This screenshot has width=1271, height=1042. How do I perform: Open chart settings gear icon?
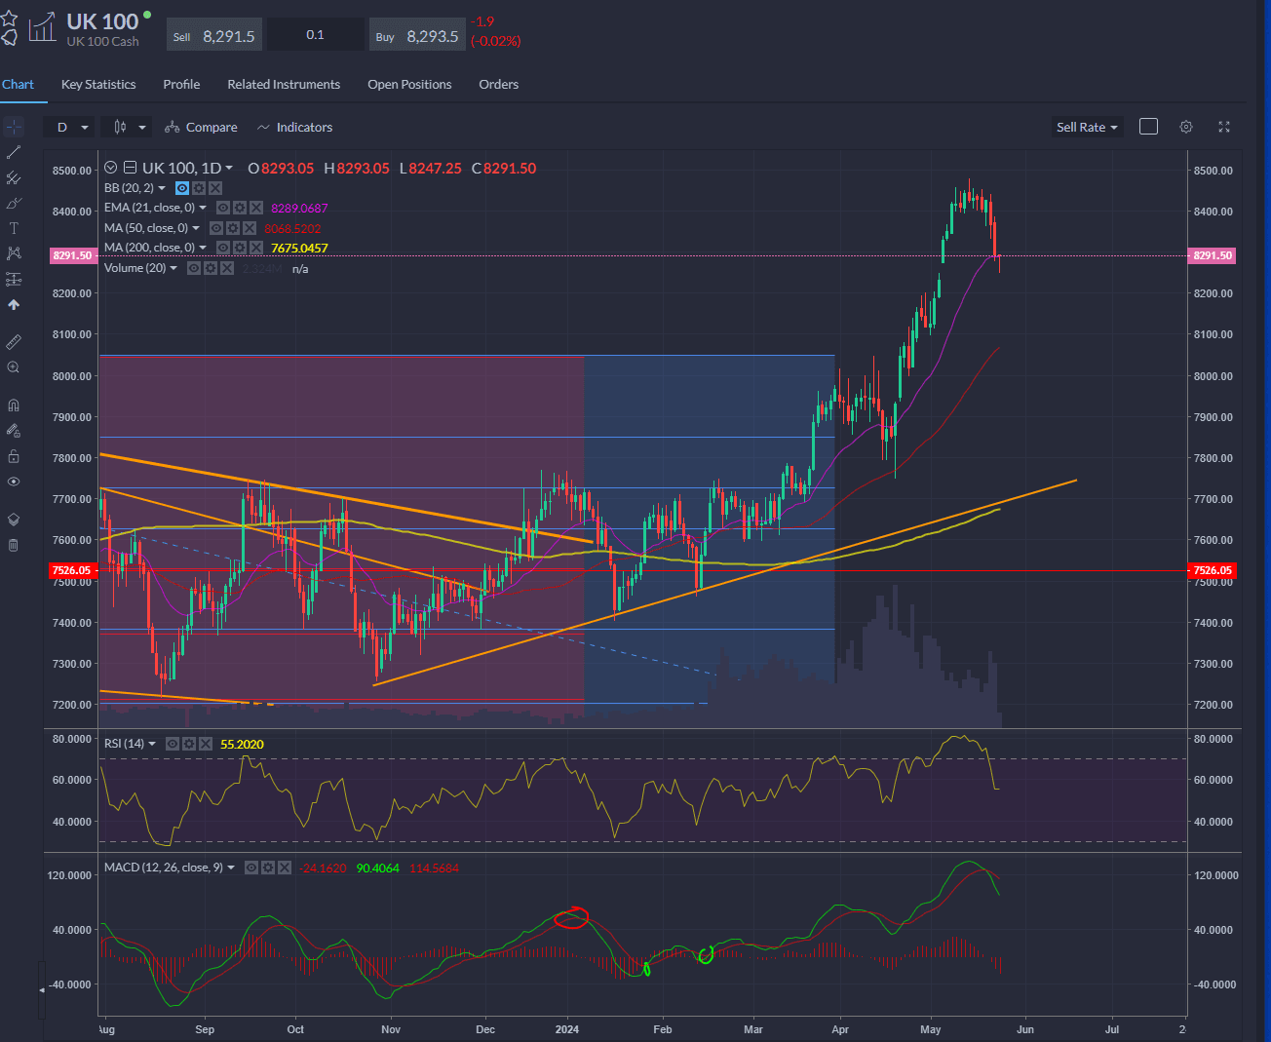click(x=1186, y=127)
